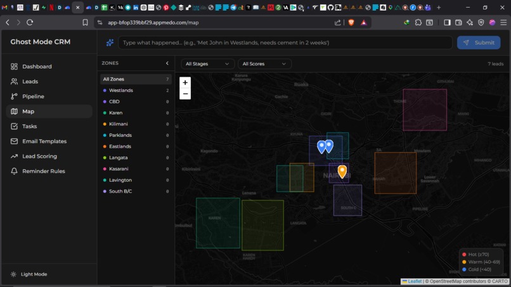The image size is (511, 287).
Task: Open the browser hamburger menu
Action: pyautogui.click(x=503, y=22)
